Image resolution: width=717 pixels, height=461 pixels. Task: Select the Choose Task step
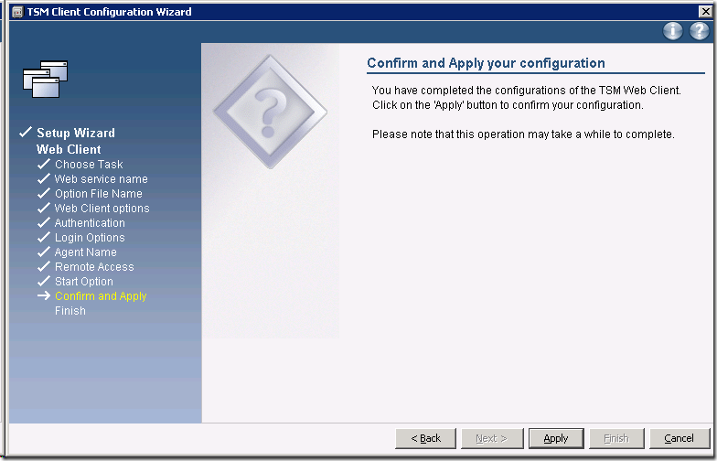[88, 165]
